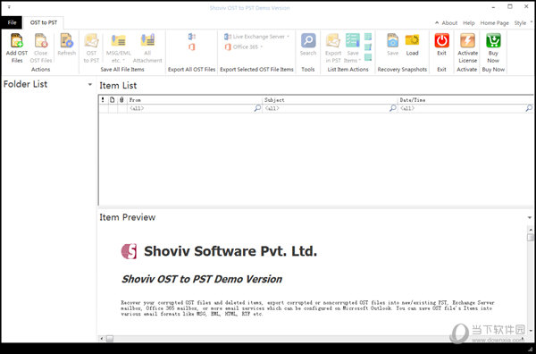Open the File tab
The height and width of the screenshot is (354, 536).
12,22
